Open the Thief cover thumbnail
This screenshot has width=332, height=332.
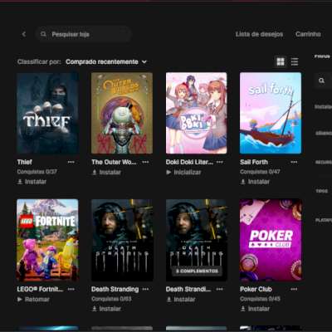tap(47, 113)
